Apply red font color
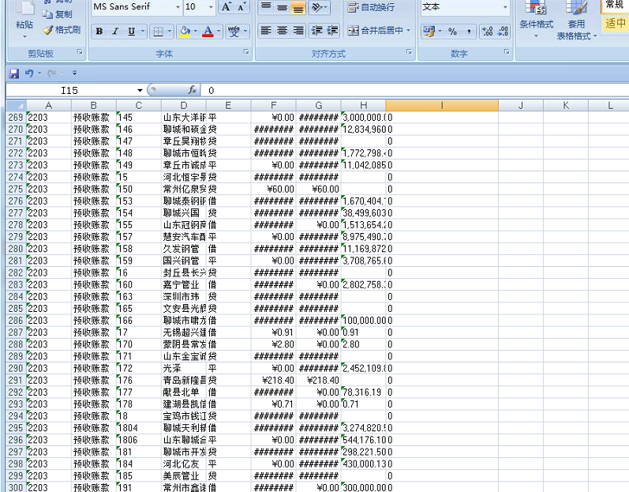The width and height of the screenshot is (629, 492). coord(208,32)
